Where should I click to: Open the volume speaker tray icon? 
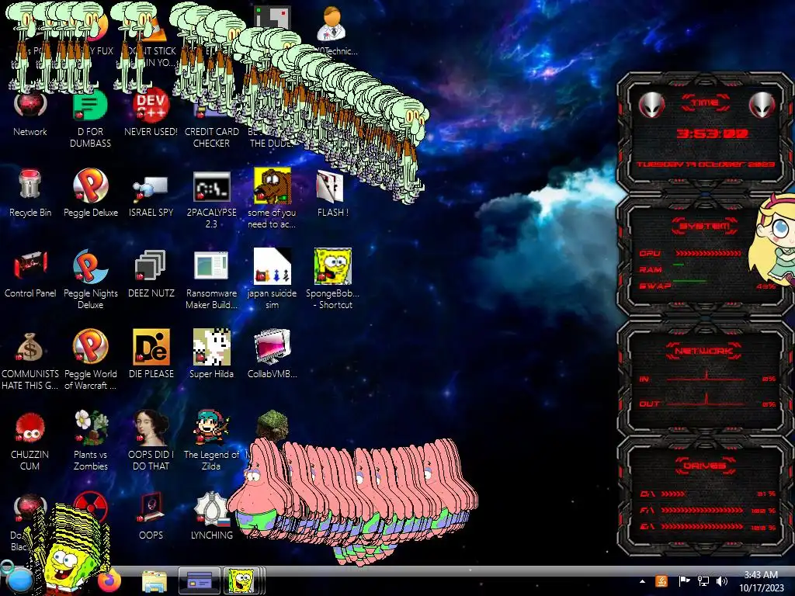tap(721, 580)
